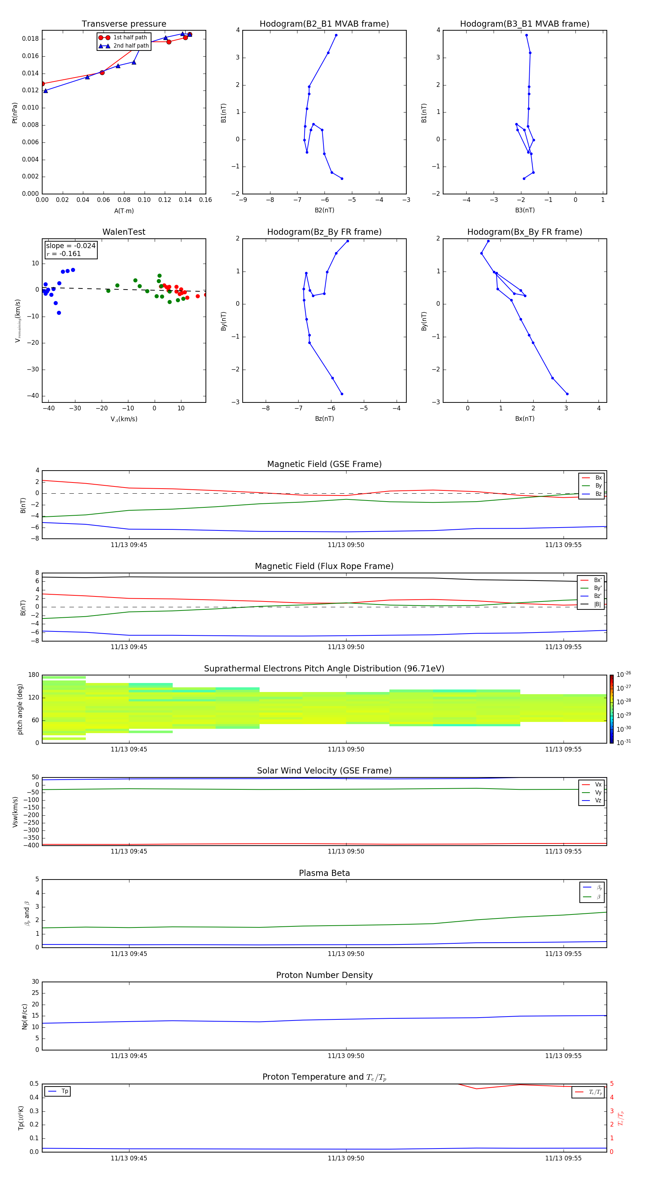Click the 'Te/Tp' legend entry in temperature plot
This screenshot has width=649, height=1190.
click(x=588, y=1092)
